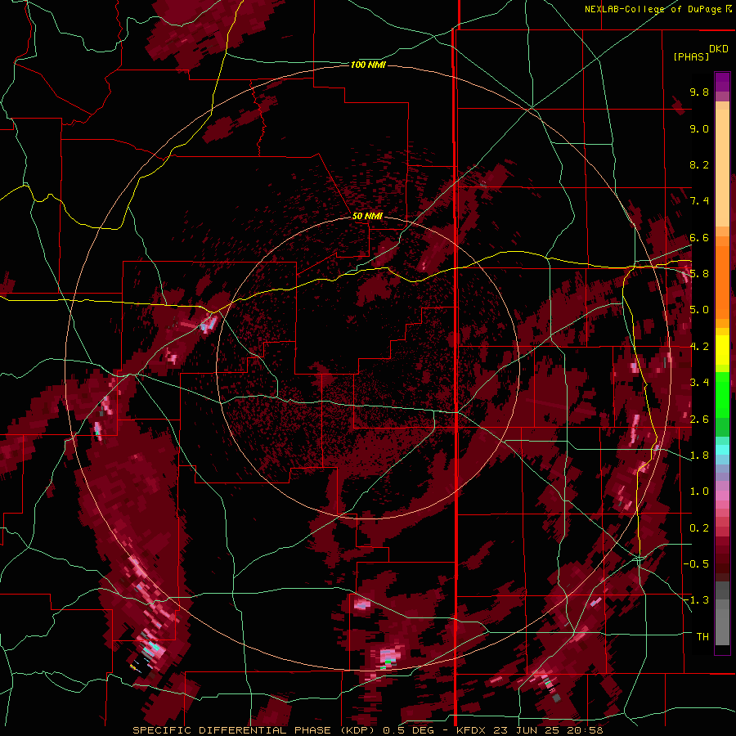
Task: Pick the 5.8 scale value
Action: (699, 274)
